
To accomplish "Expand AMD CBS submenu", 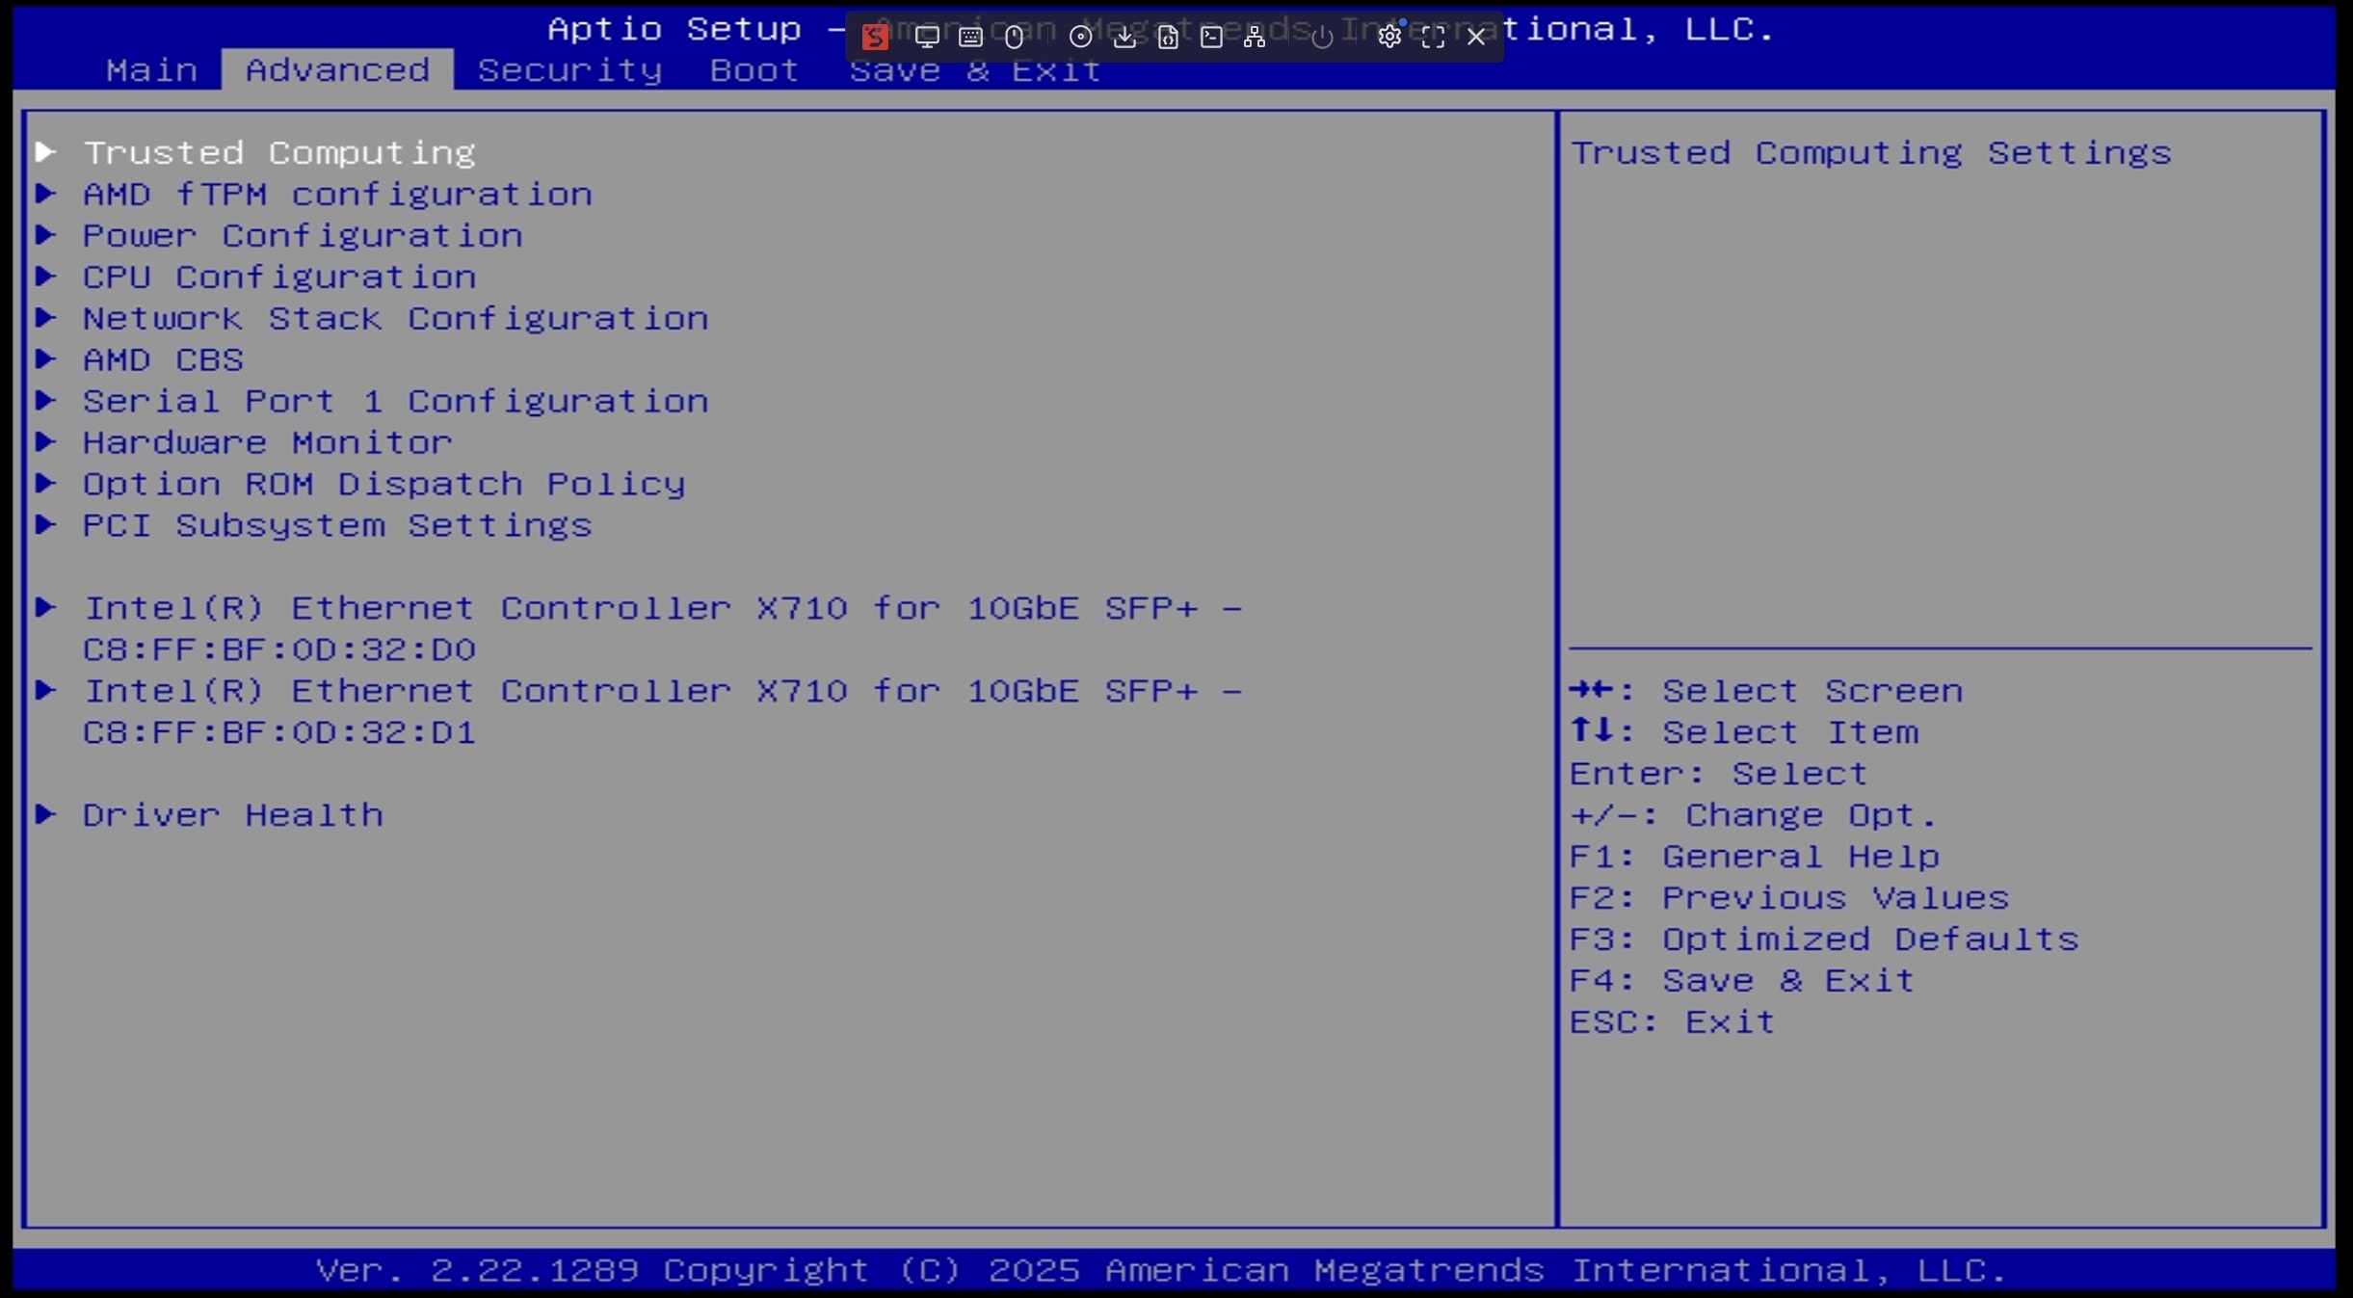I will [163, 359].
